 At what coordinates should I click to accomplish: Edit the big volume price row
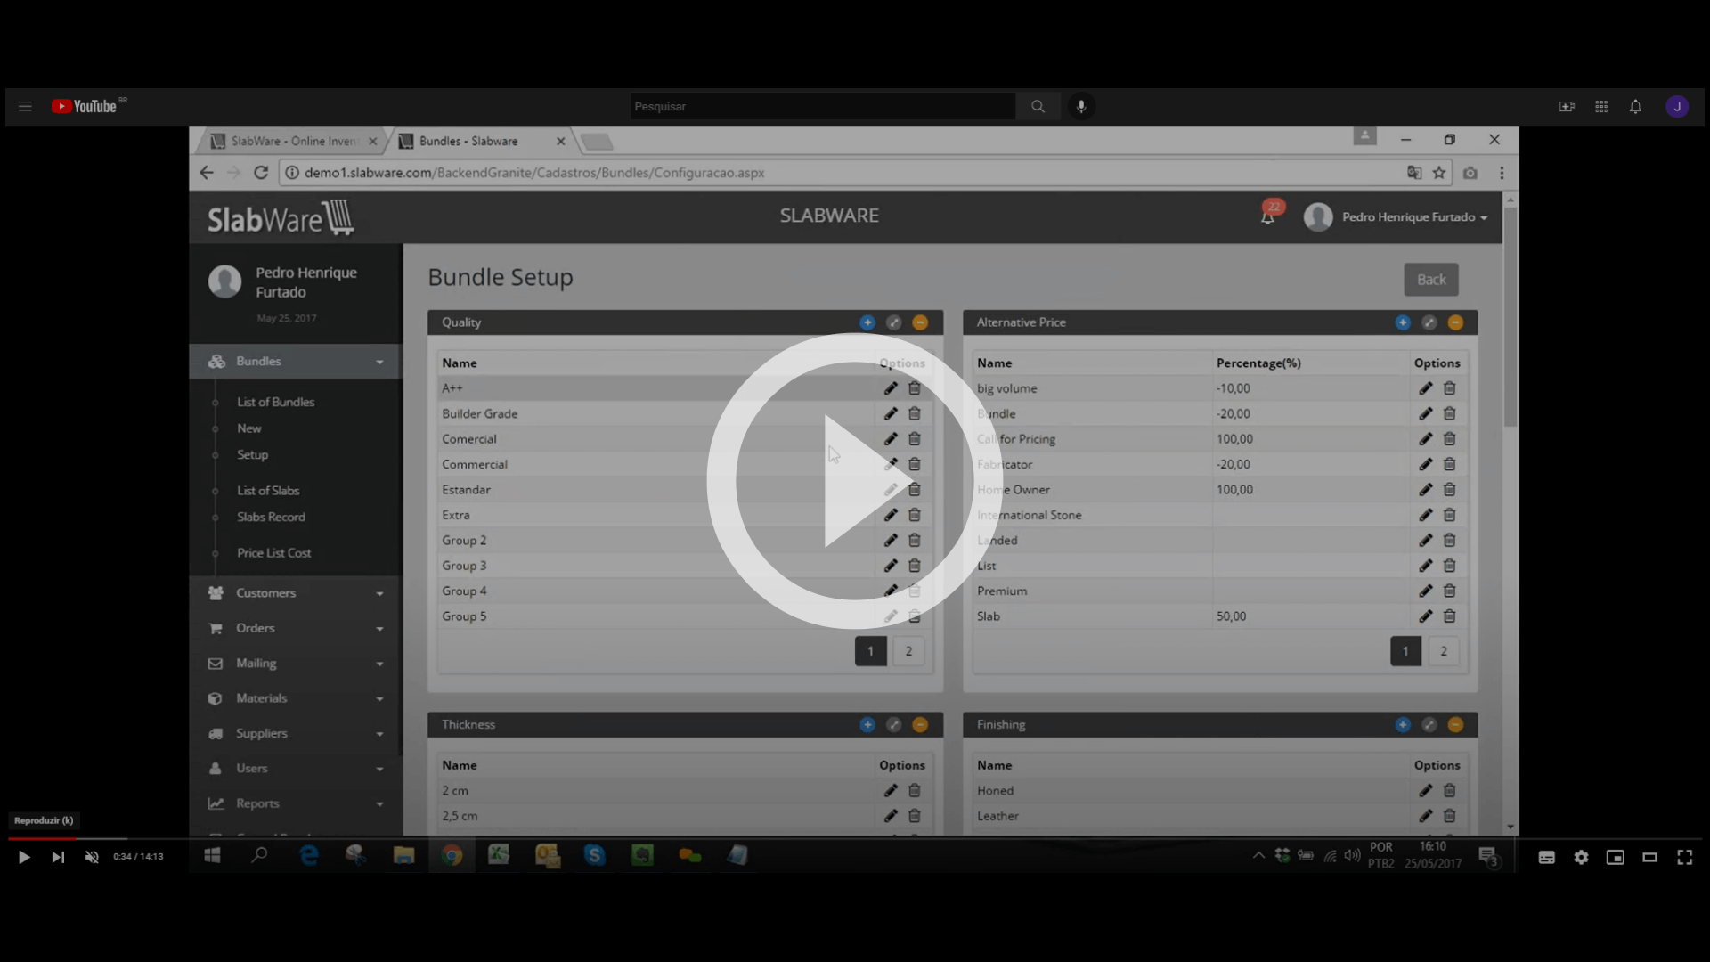click(x=1426, y=388)
